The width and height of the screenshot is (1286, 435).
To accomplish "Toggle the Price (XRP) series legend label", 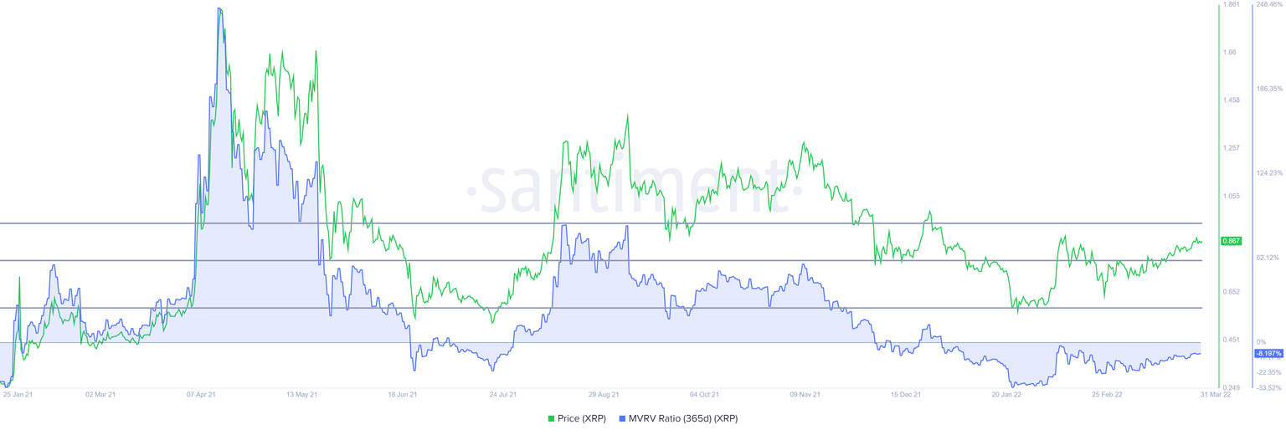I will [581, 418].
